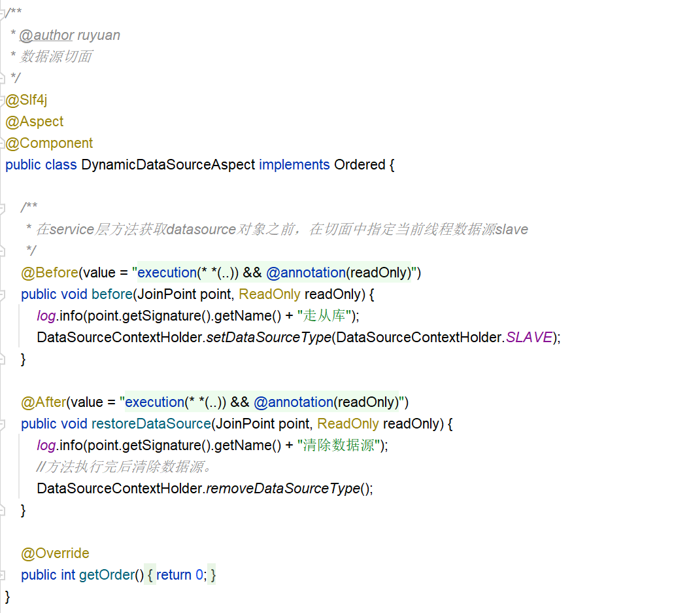Collapse annotations fold marker at @Slf4j
The image size is (689, 613).
click(x=2, y=101)
